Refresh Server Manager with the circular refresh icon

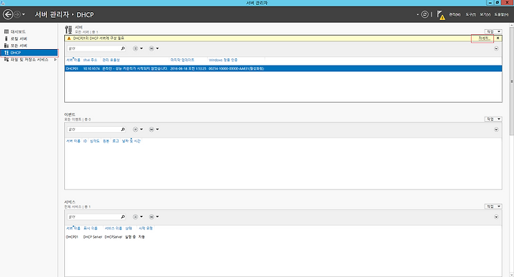click(x=425, y=14)
